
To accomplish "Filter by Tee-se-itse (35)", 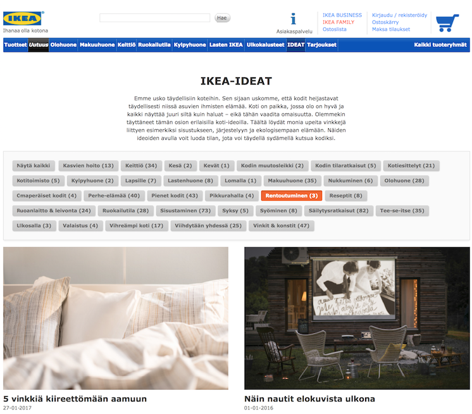I will [x=402, y=211].
